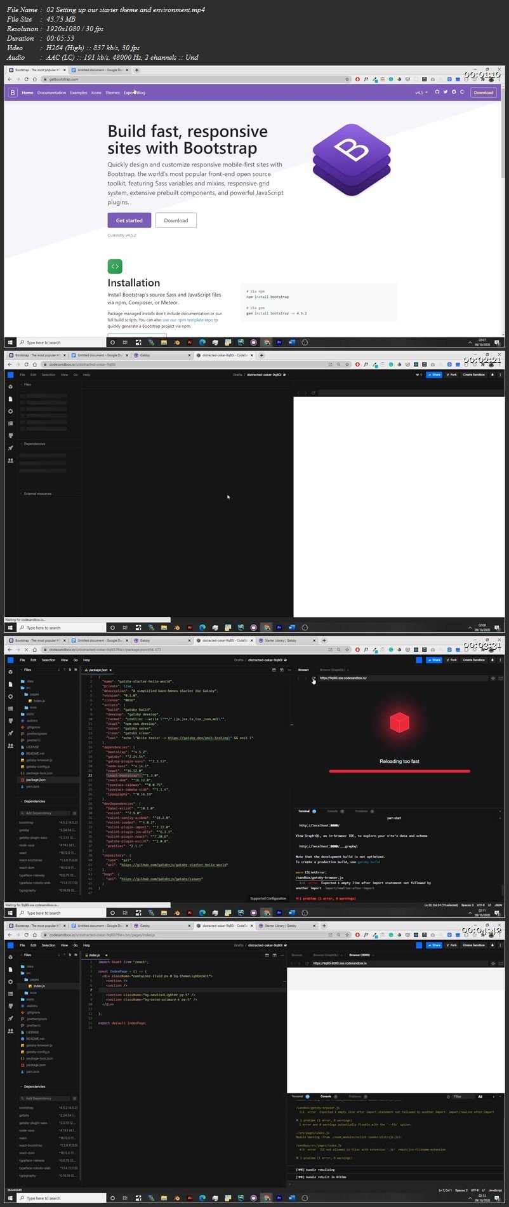Click the red 'Reloading too fast' progress bar

(399, 771)
